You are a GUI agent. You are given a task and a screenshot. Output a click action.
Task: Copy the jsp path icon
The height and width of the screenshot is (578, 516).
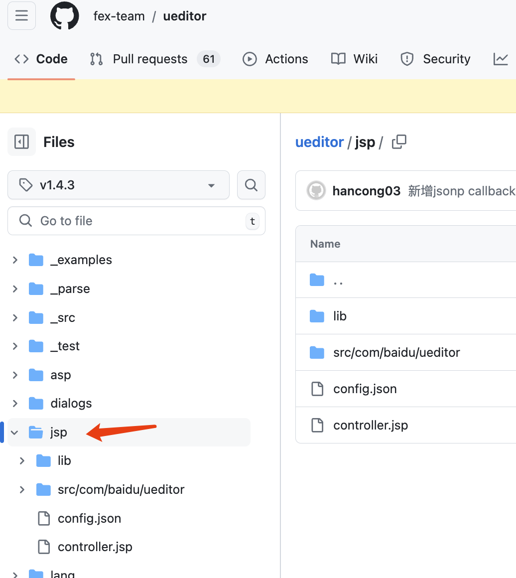399,142
